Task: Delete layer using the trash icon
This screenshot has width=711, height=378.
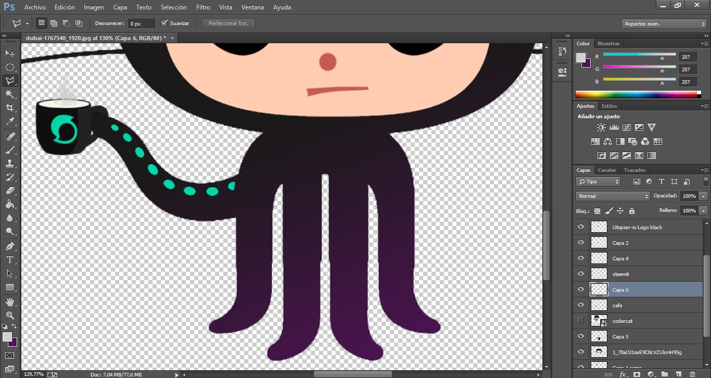Action: click(x=692, y=374)
